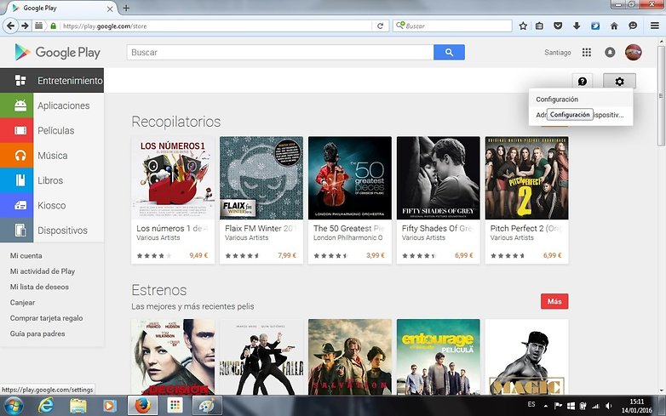Open The 50 Greatest Pieces album cover
The image size is (666, 416).
(350, 178)
